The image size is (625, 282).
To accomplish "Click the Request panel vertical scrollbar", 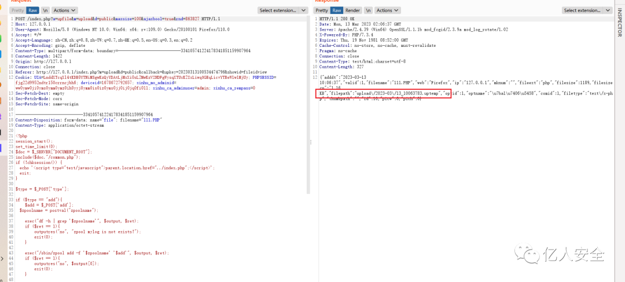I will (309, 105).
